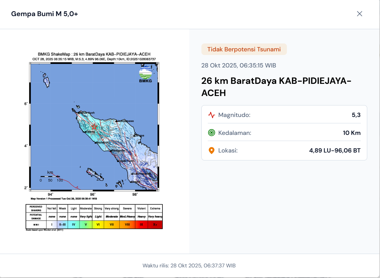Click the 26 km BaratDaya KAB-PIDIEJAYA-ACEH heading
Image resolution: width=380 pixels, height=278 pixels.
[x=276, y=87]
